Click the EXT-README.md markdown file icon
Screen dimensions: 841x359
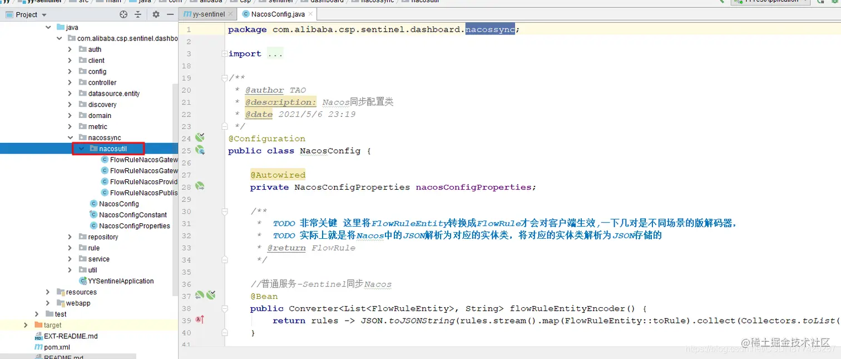coord(38,336)
